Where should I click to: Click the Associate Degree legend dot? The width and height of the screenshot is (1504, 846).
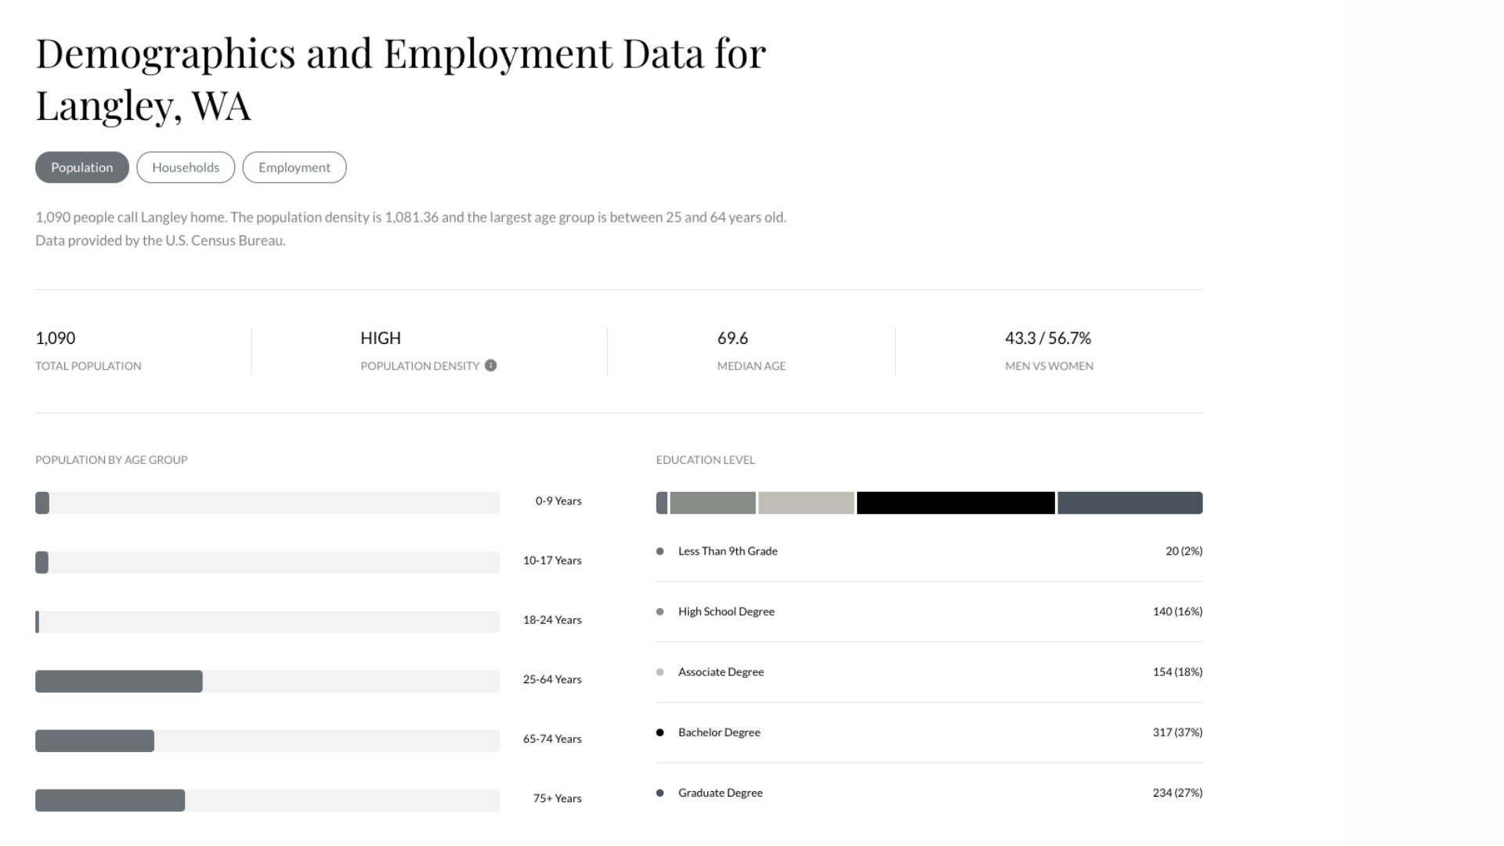(660, 672)
